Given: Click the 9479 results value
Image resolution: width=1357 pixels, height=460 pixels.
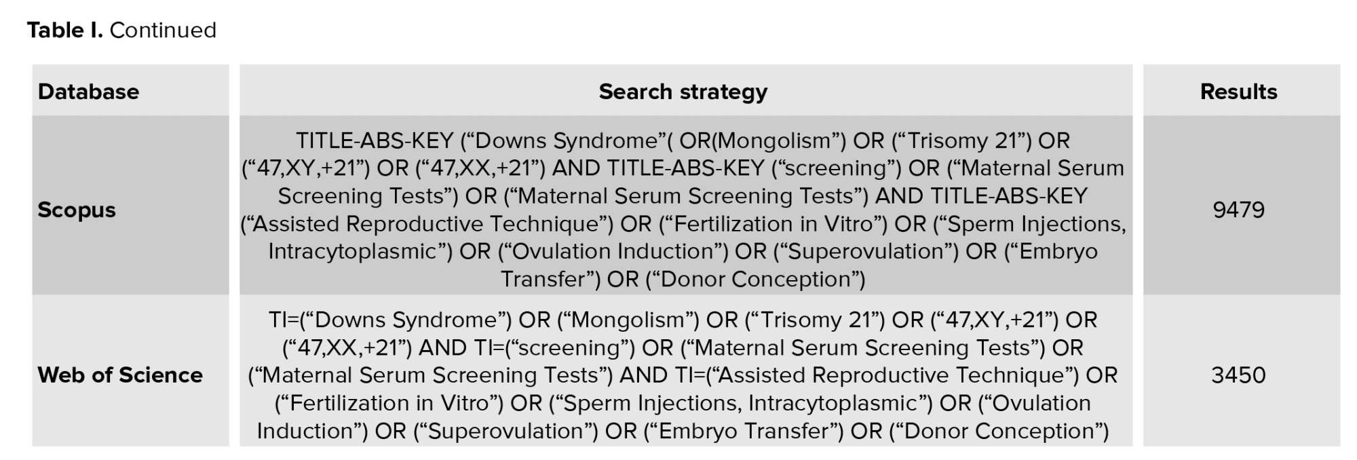Looking at the screenshot, I should pos(1238,210).
